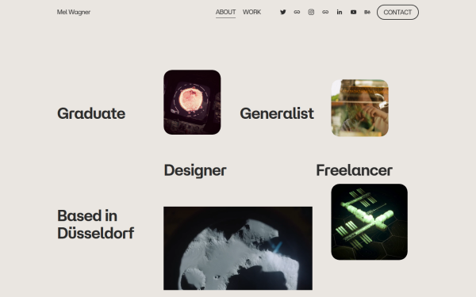
Task: Click the second chain link icon
Action: coord(325,12)
